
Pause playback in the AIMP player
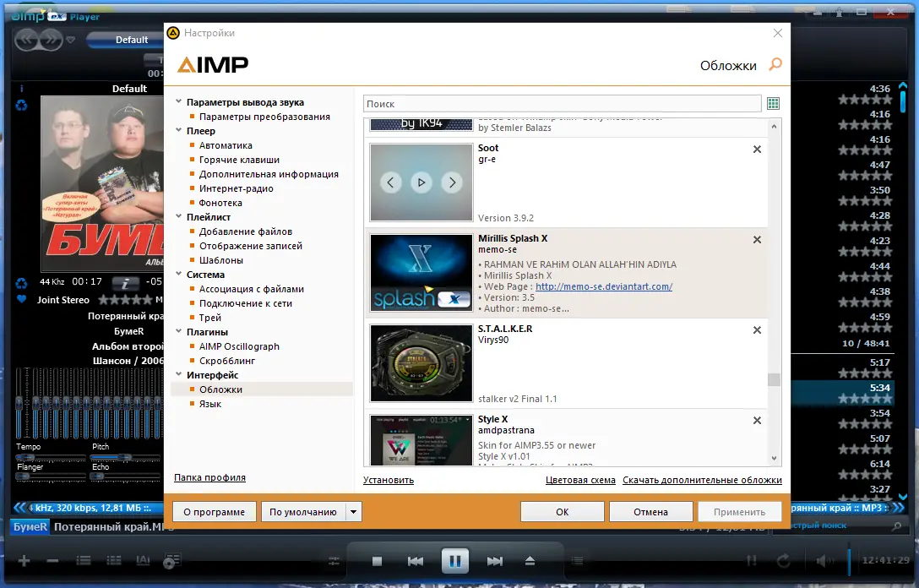(454, 561)
